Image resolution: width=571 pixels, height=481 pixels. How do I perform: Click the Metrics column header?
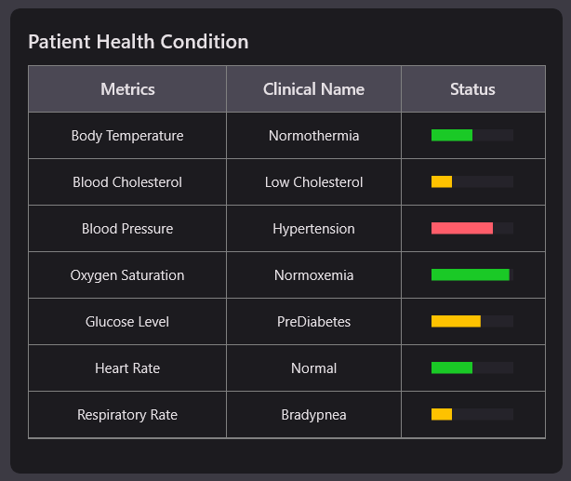click(x=127, y=89)
